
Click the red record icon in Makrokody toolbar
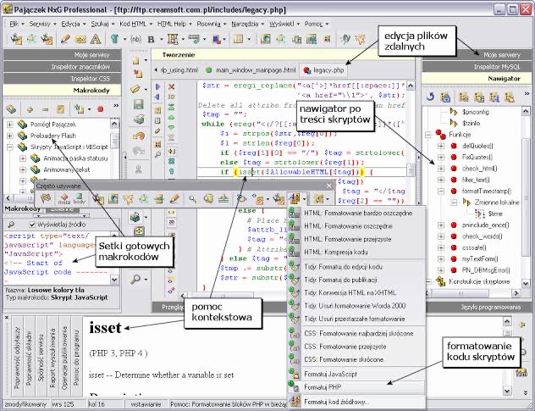coord(100,109)
